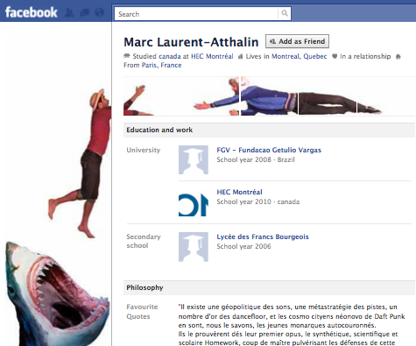This screenshot has height=346, width=416.
Task: Open the HEC Montréal education entry link
Action: (x=239, y=192)
